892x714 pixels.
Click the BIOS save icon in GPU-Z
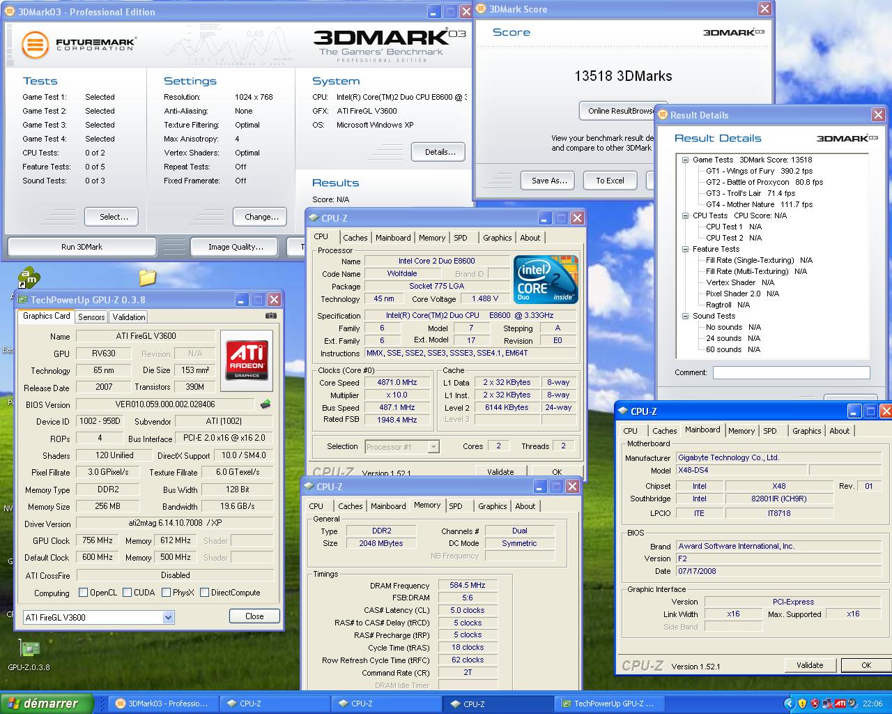coord(265,404)
